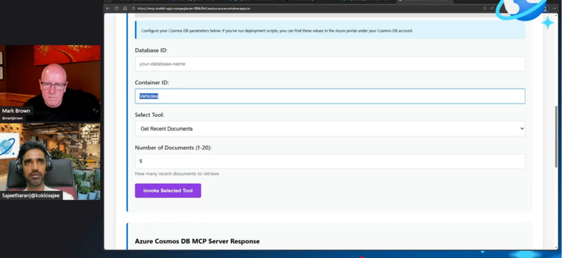Screen dimensions: 562x258
Task: Reload the page with the refresh icon
Action: coord(116,8)
